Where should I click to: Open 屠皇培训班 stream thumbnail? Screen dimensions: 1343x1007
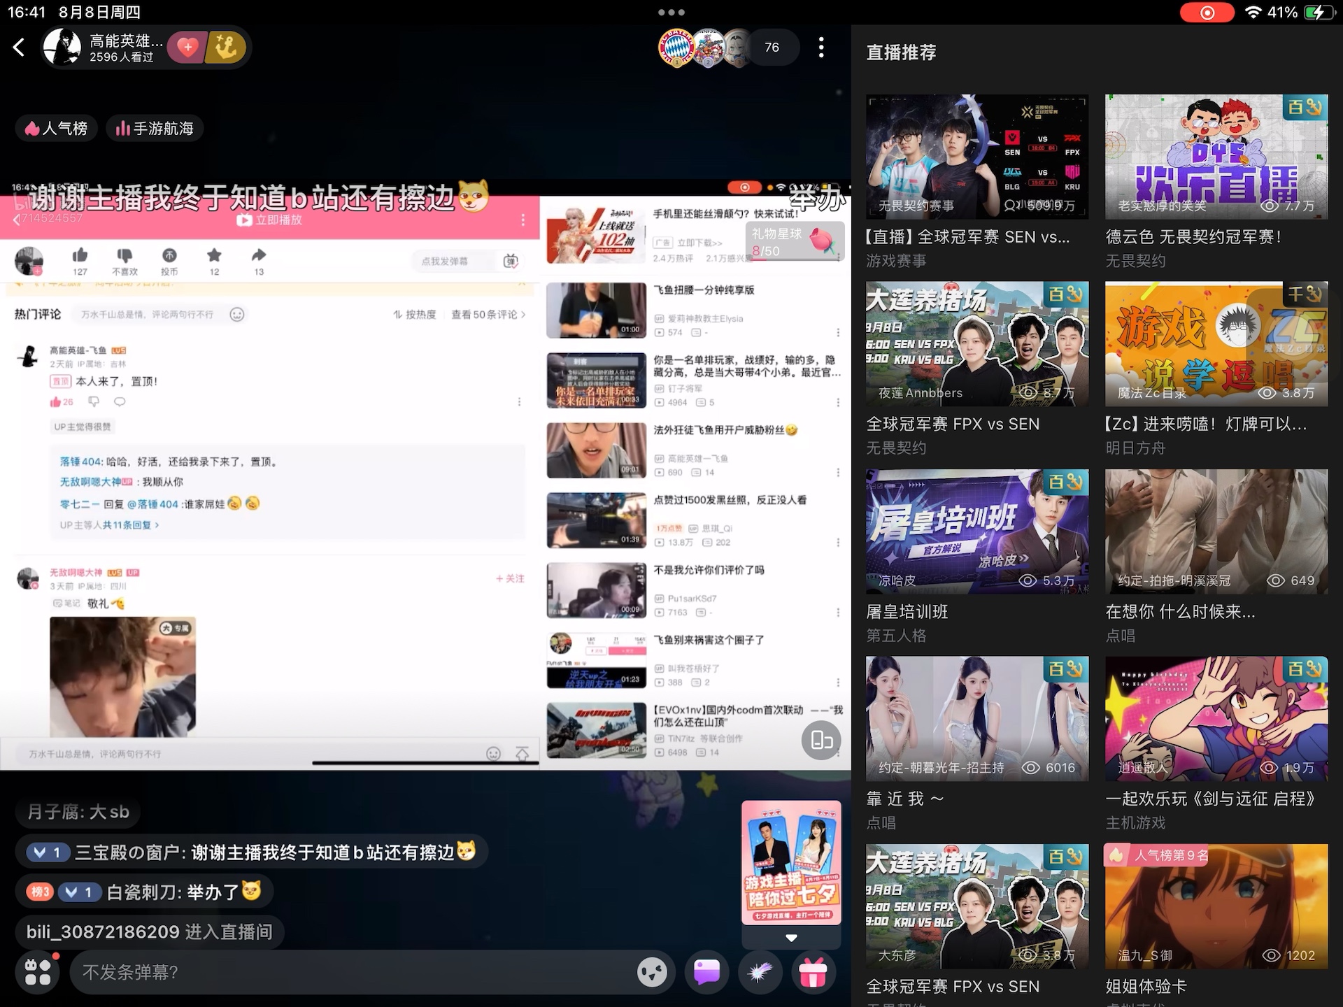977,531
